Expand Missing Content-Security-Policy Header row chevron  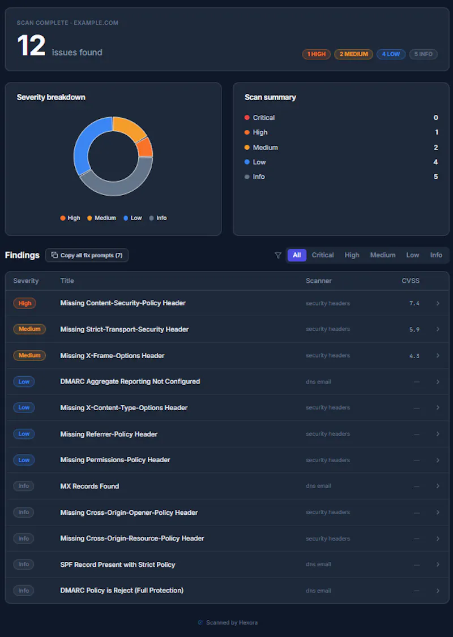[x=438, y=303]
